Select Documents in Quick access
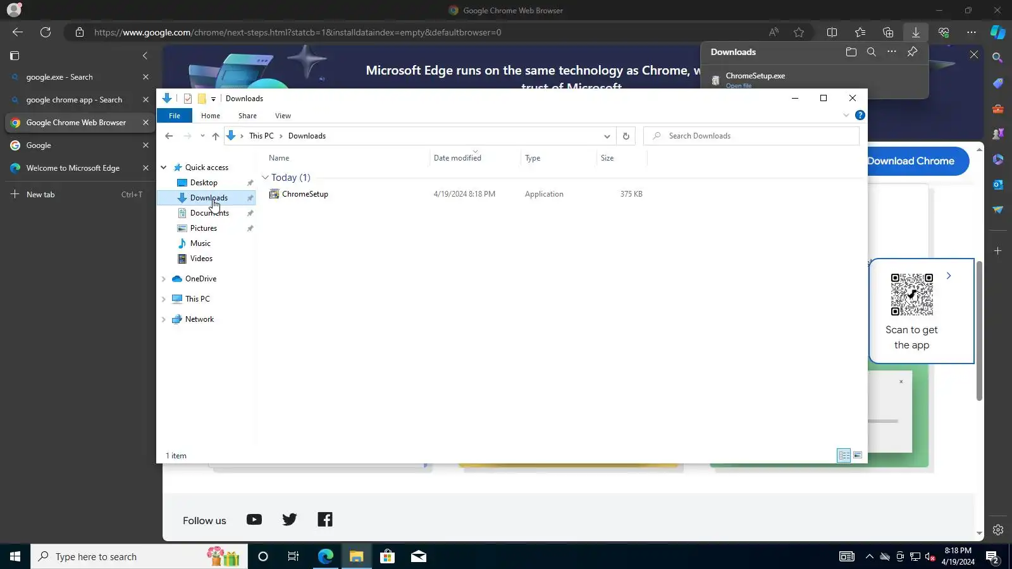 [209, 213]
